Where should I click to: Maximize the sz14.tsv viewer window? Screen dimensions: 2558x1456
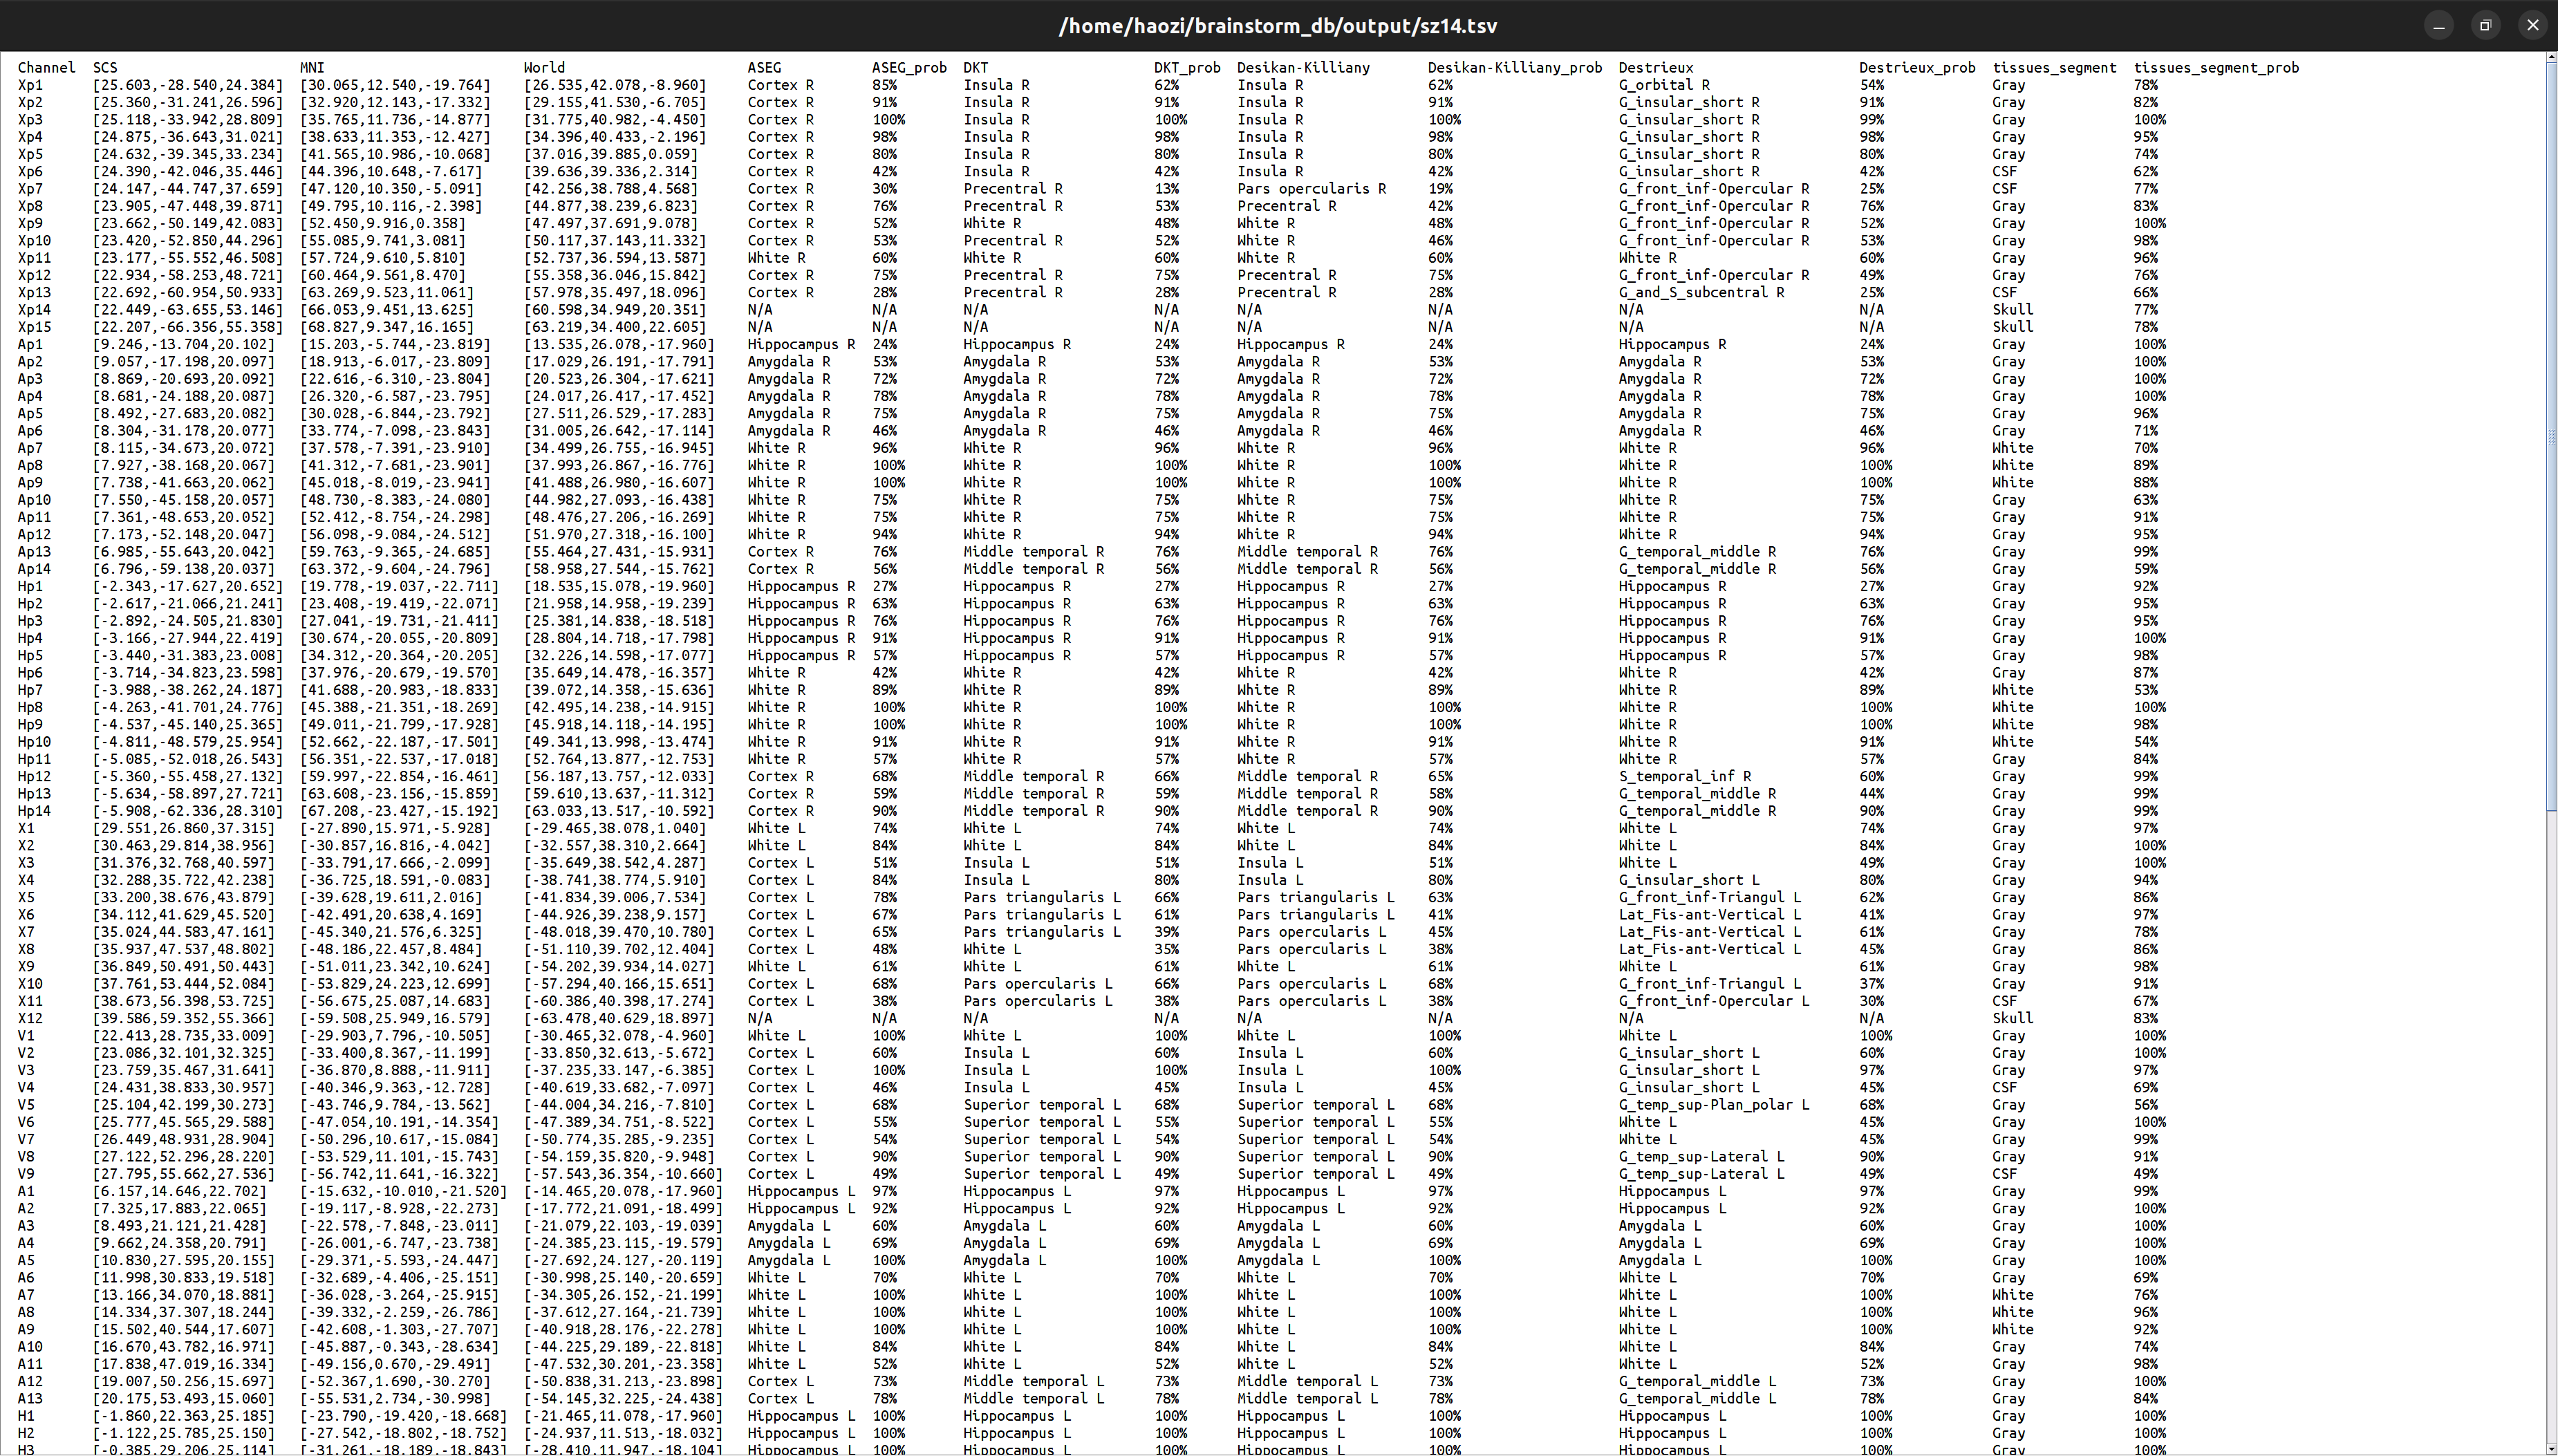pyautogui.click(x=2485, y=26)
